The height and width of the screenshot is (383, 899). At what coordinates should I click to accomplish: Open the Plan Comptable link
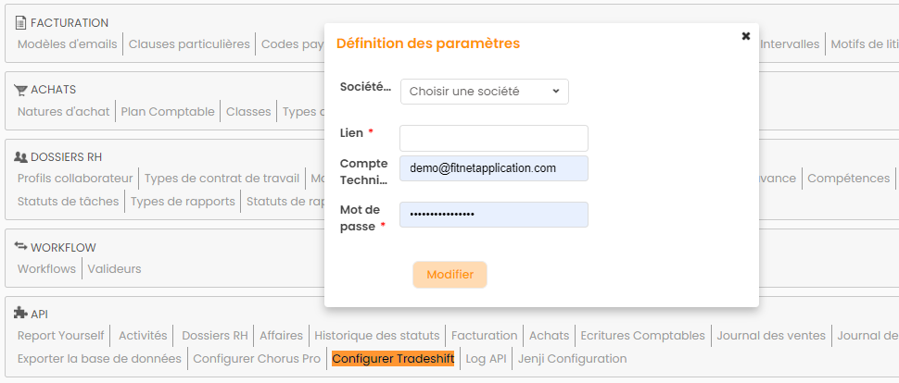coord(168,112)
